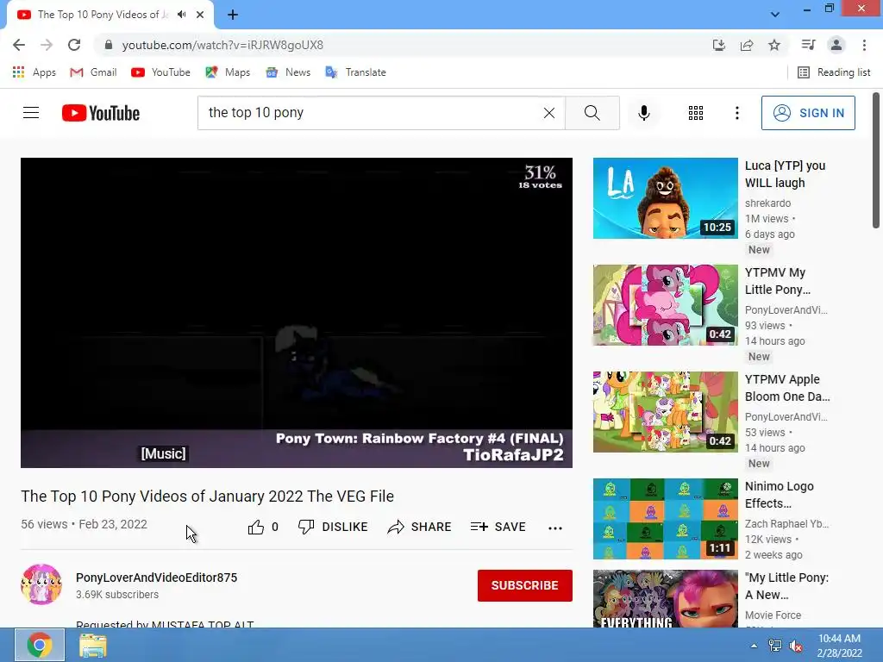This screenshot has height=662, width=883.
Task: Open 'Luca [YTP] you WILL laugh' title
Action: pos(785,174)
